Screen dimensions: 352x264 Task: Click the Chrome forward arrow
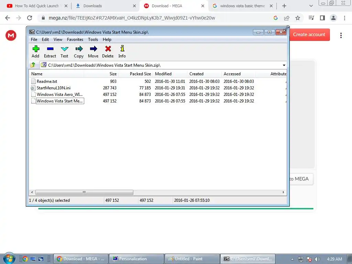[x=19, y=18]
